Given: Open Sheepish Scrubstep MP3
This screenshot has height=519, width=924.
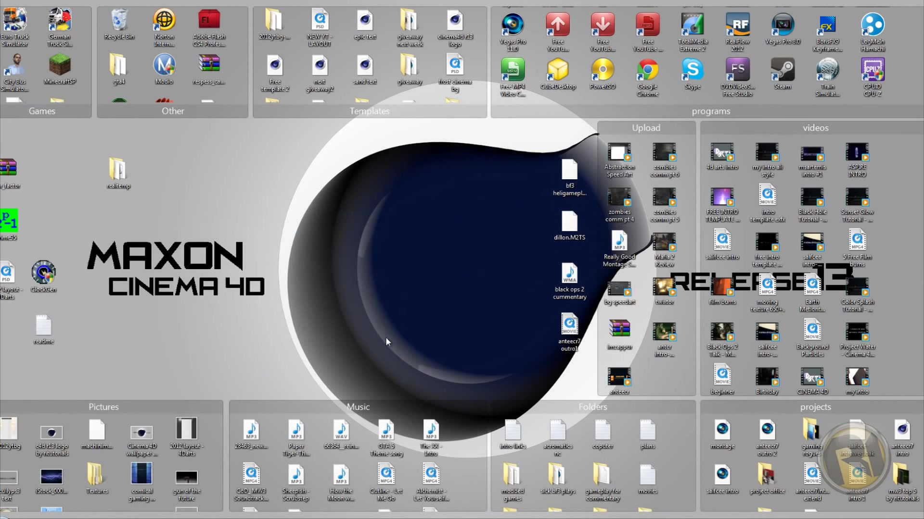Looking at the screenshot, I should [x=296, y=482].
